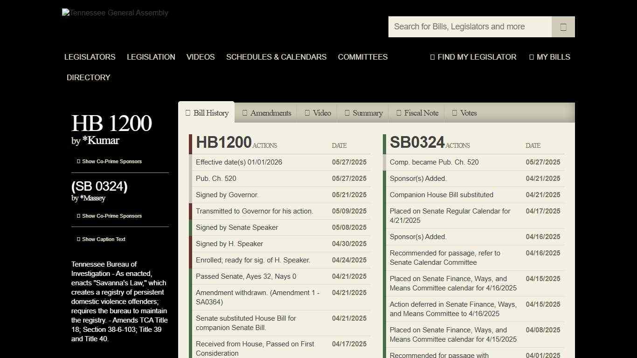637x358 pixels.
Task: Click the Show Caption Text icon
Action: 77,239
